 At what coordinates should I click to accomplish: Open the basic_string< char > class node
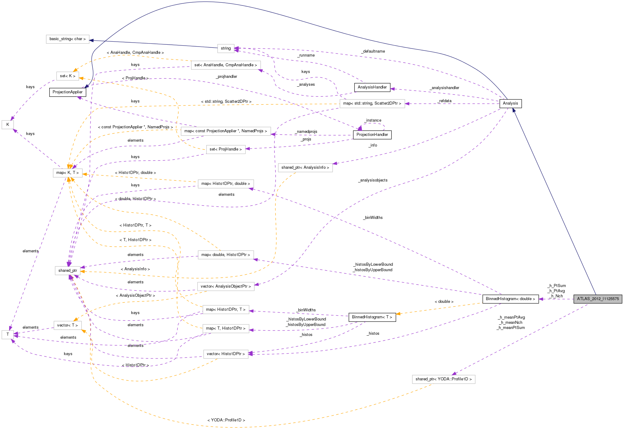[x=68, y=39]
